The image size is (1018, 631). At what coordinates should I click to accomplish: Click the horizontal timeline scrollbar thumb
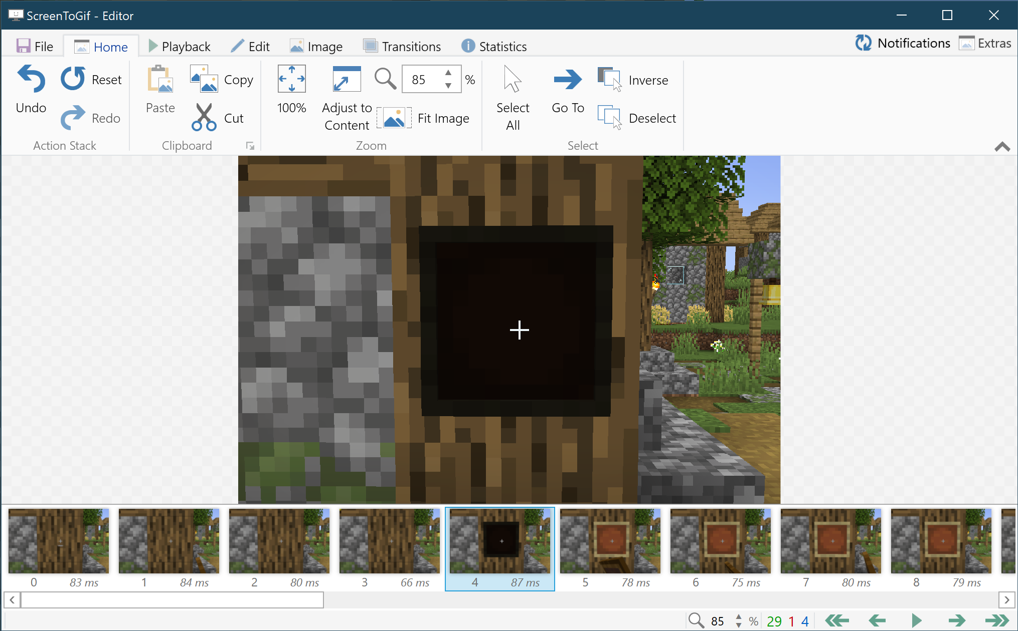click(172, 599)
